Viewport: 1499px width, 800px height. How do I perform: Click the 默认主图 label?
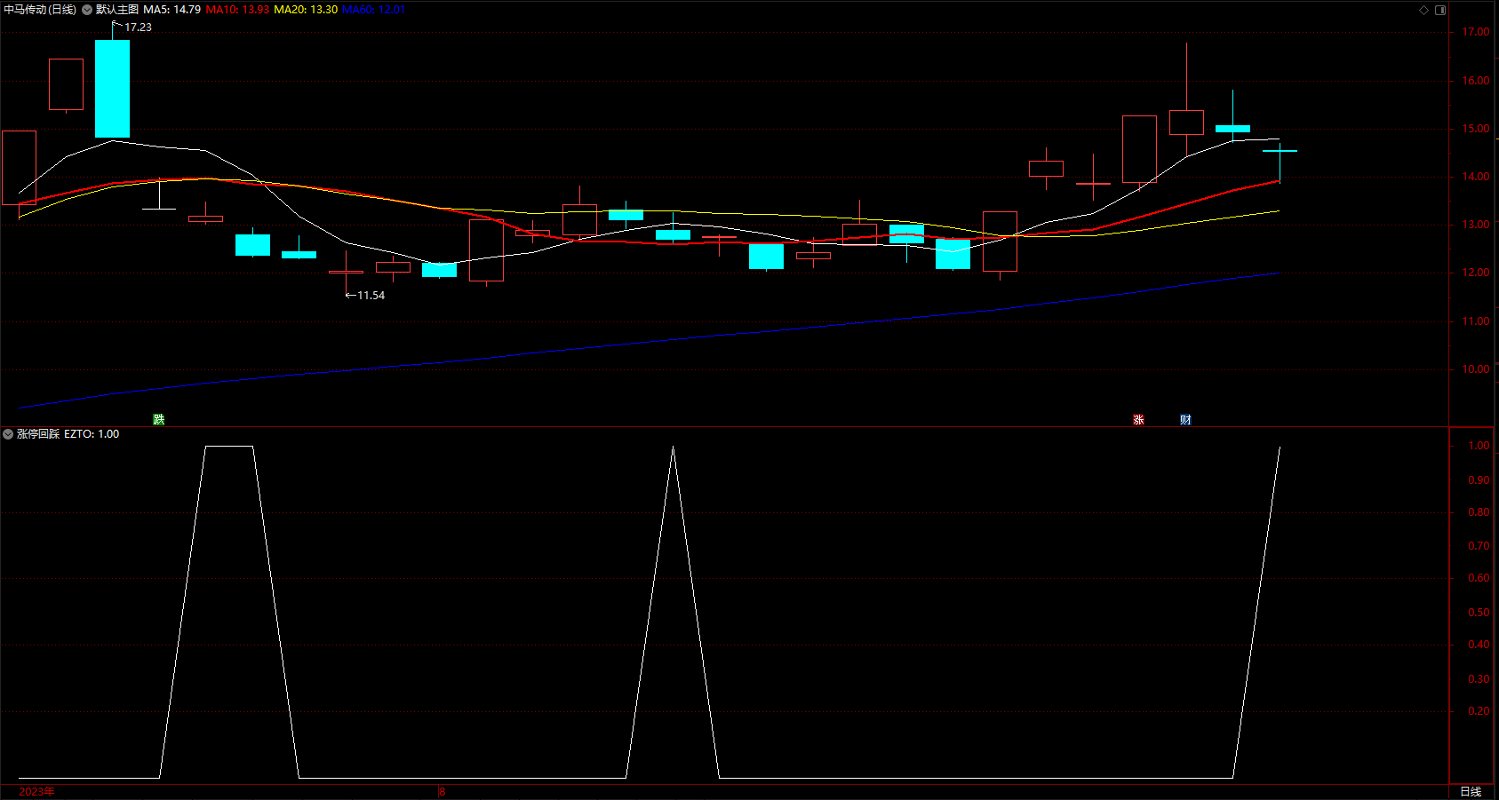click(117, 10)
